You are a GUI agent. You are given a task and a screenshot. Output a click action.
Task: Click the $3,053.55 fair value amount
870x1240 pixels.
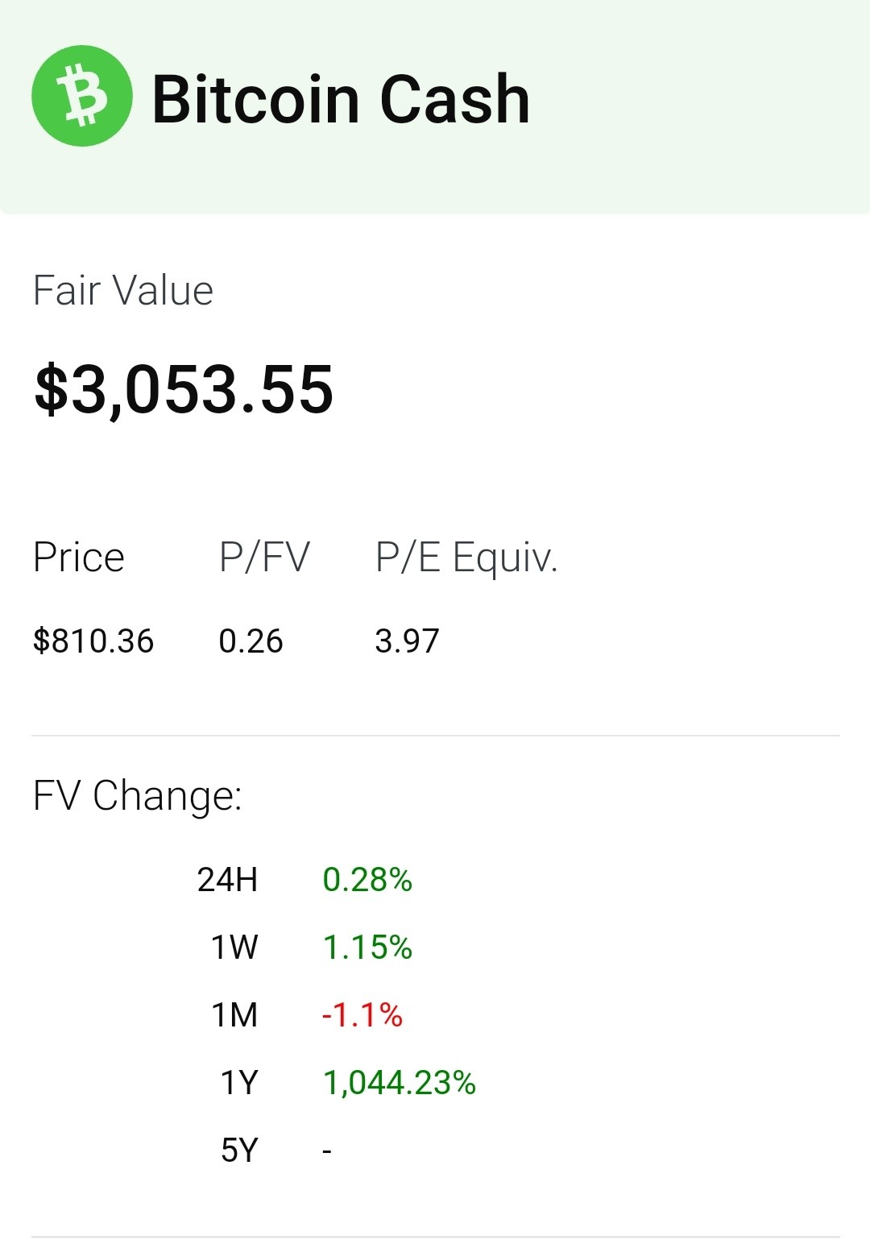pyautogui.click(x=184, y=390)
